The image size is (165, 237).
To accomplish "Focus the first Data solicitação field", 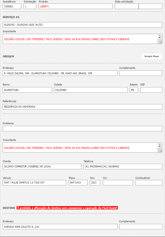I will [126, 6].
